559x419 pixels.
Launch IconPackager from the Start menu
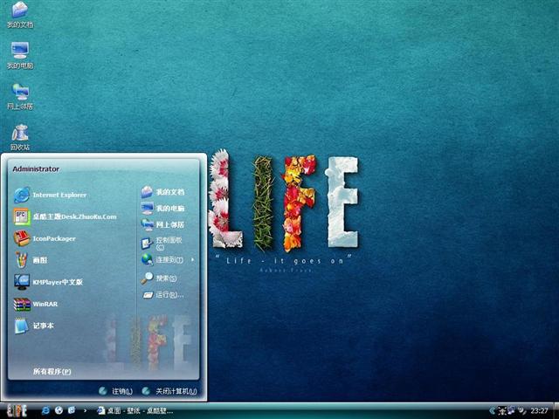tap(52, 238)
